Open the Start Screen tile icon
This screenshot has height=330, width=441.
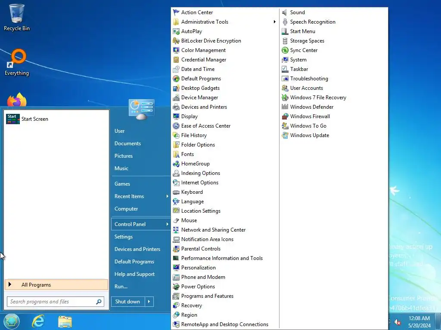tap(12, 119)
